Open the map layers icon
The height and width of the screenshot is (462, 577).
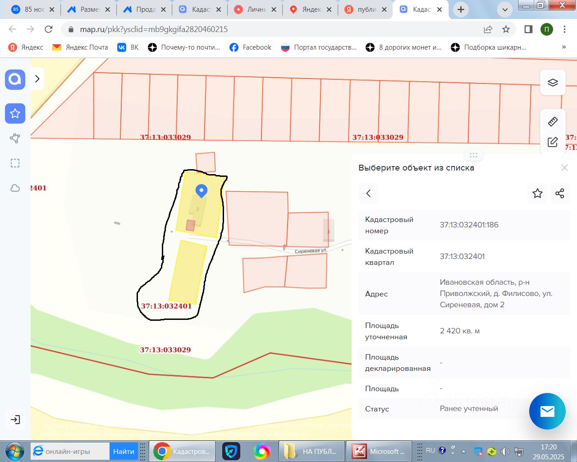tap(553, 82)
